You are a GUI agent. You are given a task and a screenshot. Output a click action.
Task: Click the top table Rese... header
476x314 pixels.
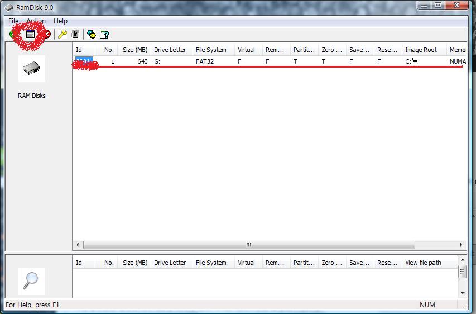click(x=388, y=50)
